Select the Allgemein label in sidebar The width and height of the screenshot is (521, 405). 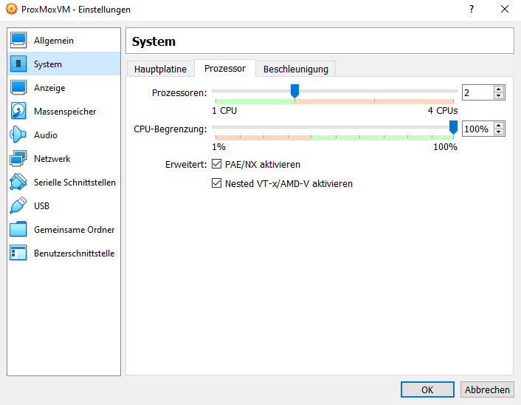[x=54, y=41]
